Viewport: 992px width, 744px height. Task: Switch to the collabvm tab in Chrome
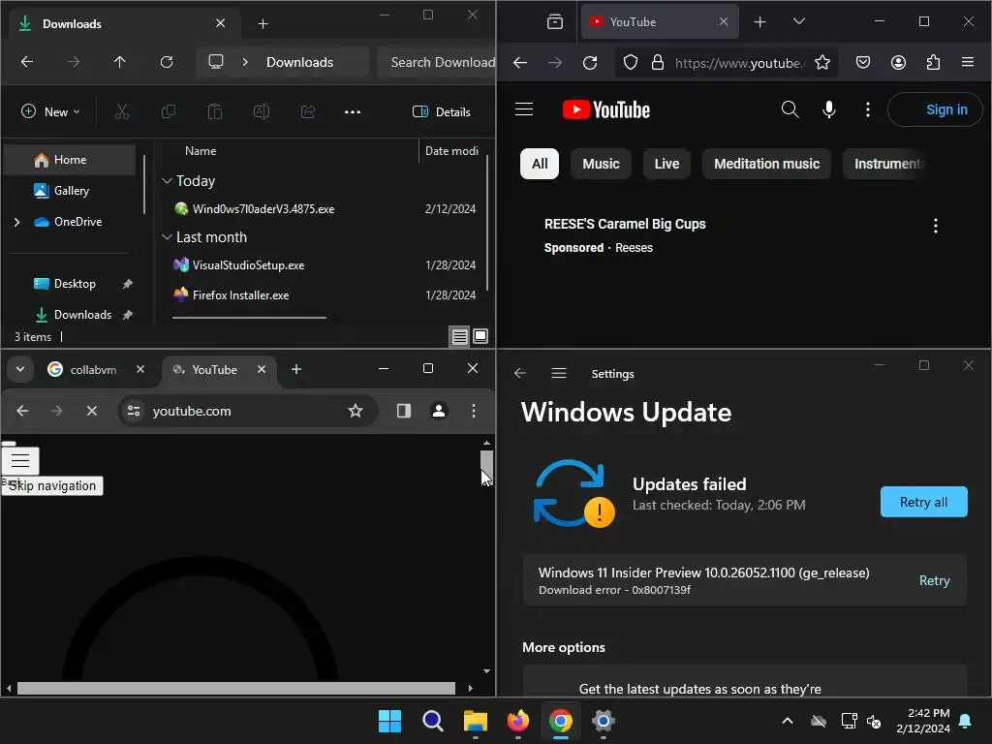93,370
